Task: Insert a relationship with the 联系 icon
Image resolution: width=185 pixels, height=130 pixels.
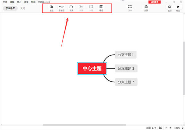Action: pos(71,6)
